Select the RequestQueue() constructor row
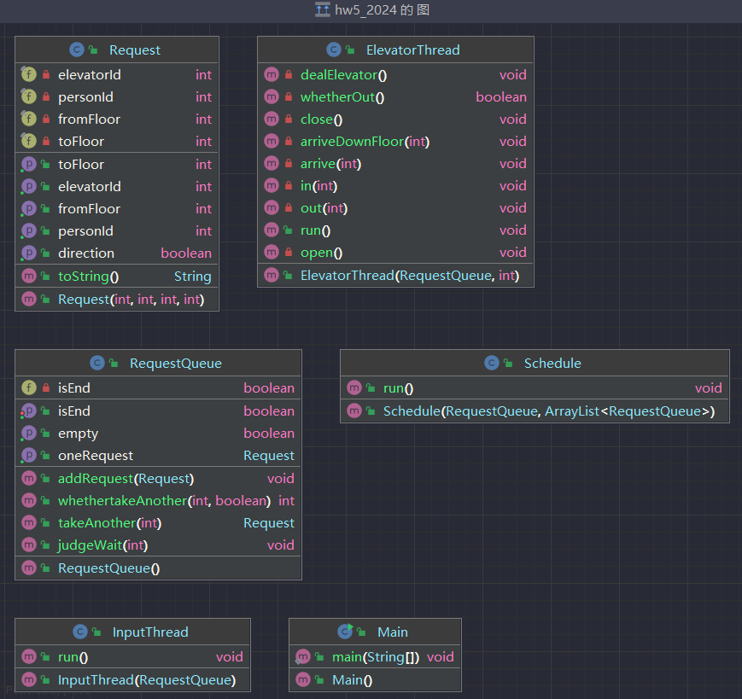742x699 pixels. pyautogui.click(x=159, y=568)
